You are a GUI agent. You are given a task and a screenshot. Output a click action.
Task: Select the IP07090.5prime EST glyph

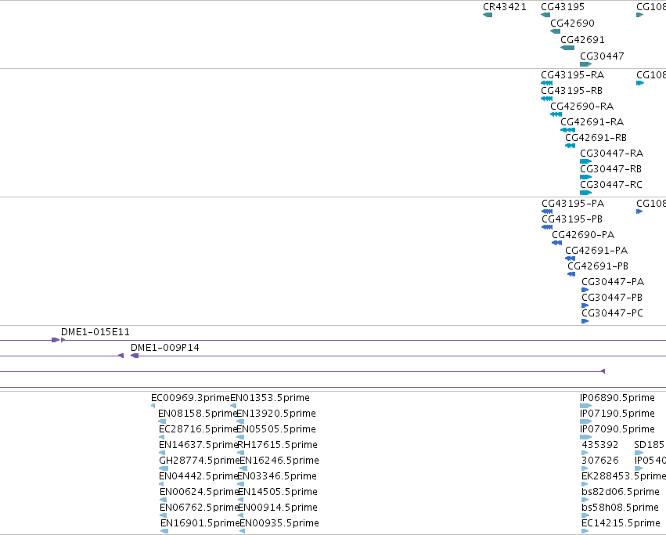point(585,438)
